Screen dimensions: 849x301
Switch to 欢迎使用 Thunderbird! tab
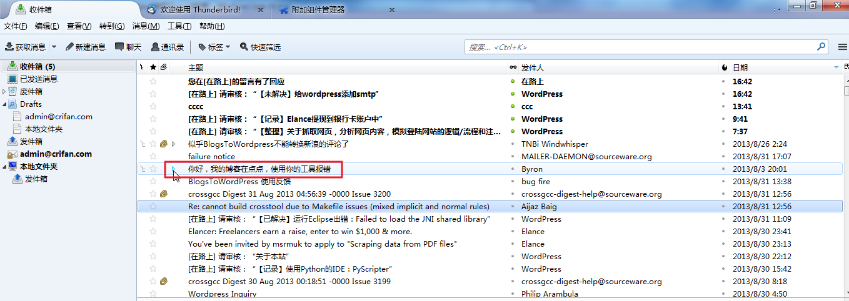(x=205, y=10)
